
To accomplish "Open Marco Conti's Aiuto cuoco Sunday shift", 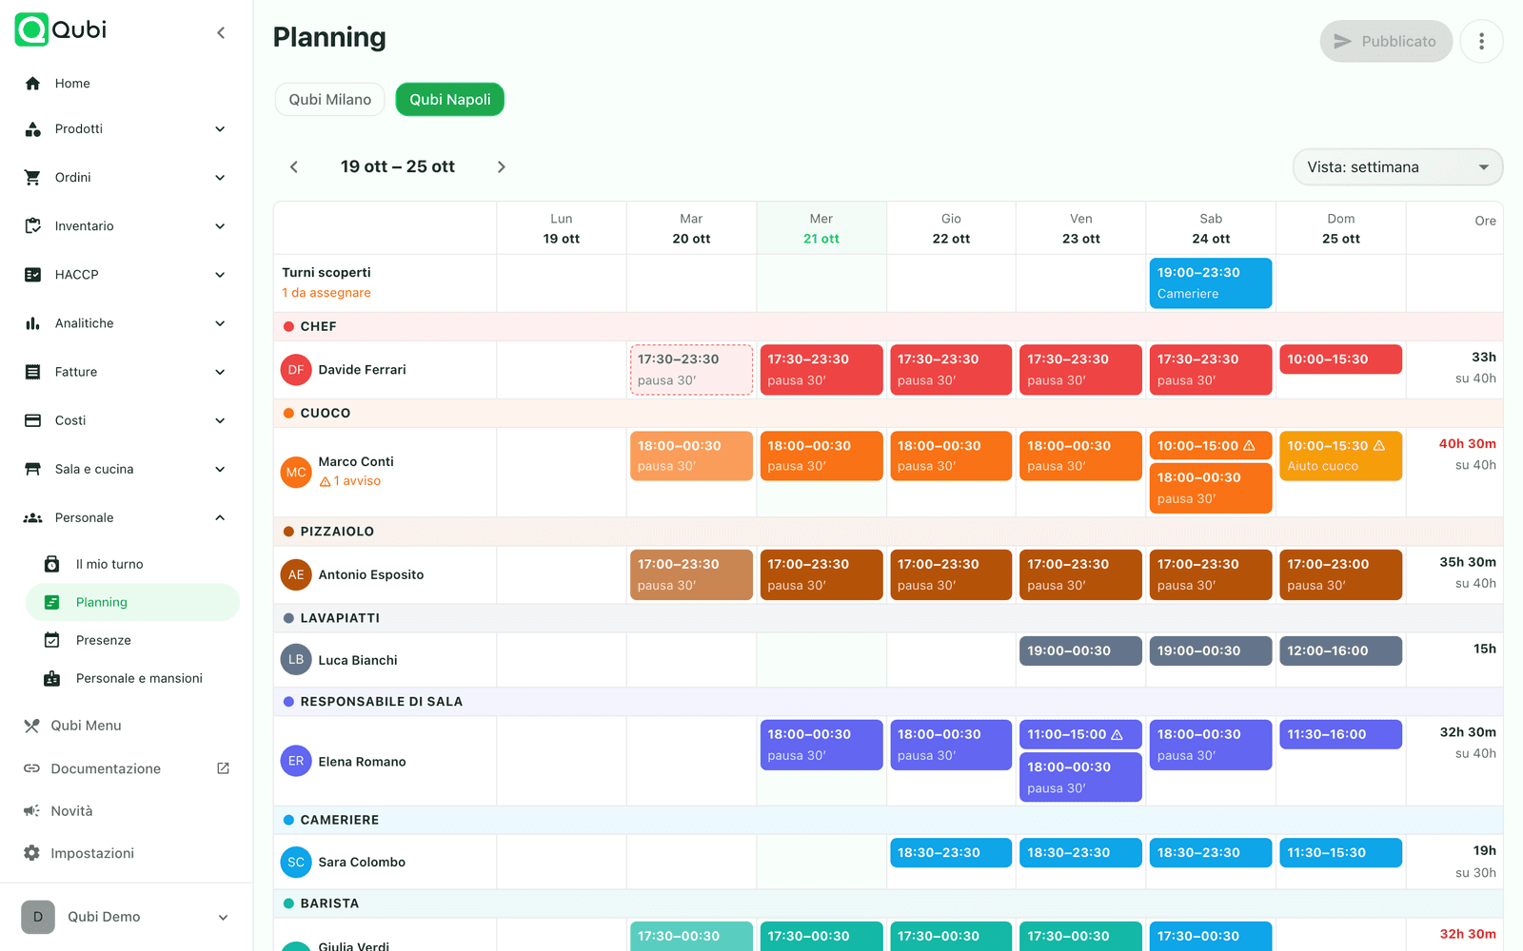I will [x=1340, y=456].
